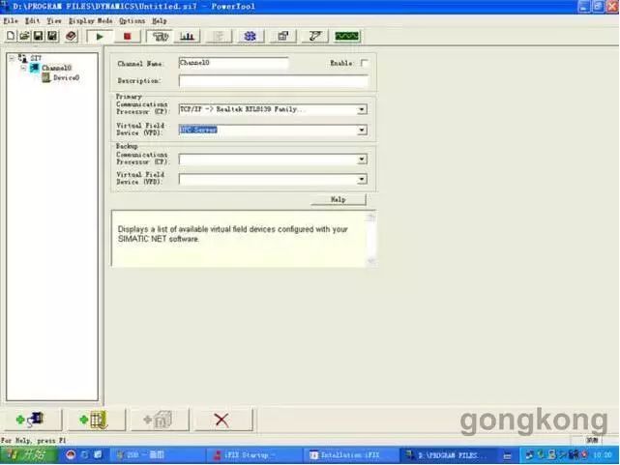Open the Primary Communications Processor dropdown

click(x=362, y=109)
